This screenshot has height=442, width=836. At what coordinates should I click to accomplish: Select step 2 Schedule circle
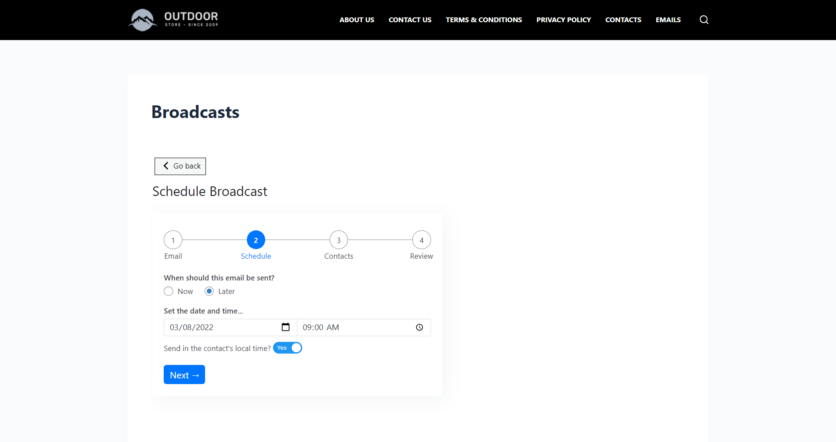(x=256, y=240)
